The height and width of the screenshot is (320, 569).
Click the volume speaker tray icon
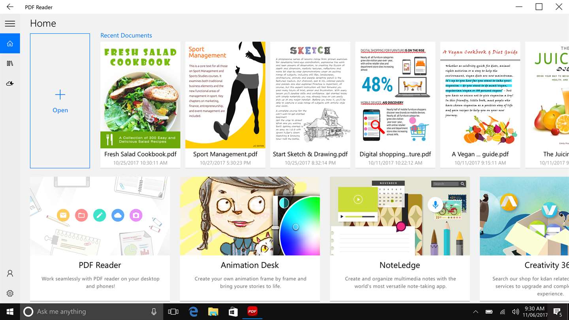(x=516, y=312)
